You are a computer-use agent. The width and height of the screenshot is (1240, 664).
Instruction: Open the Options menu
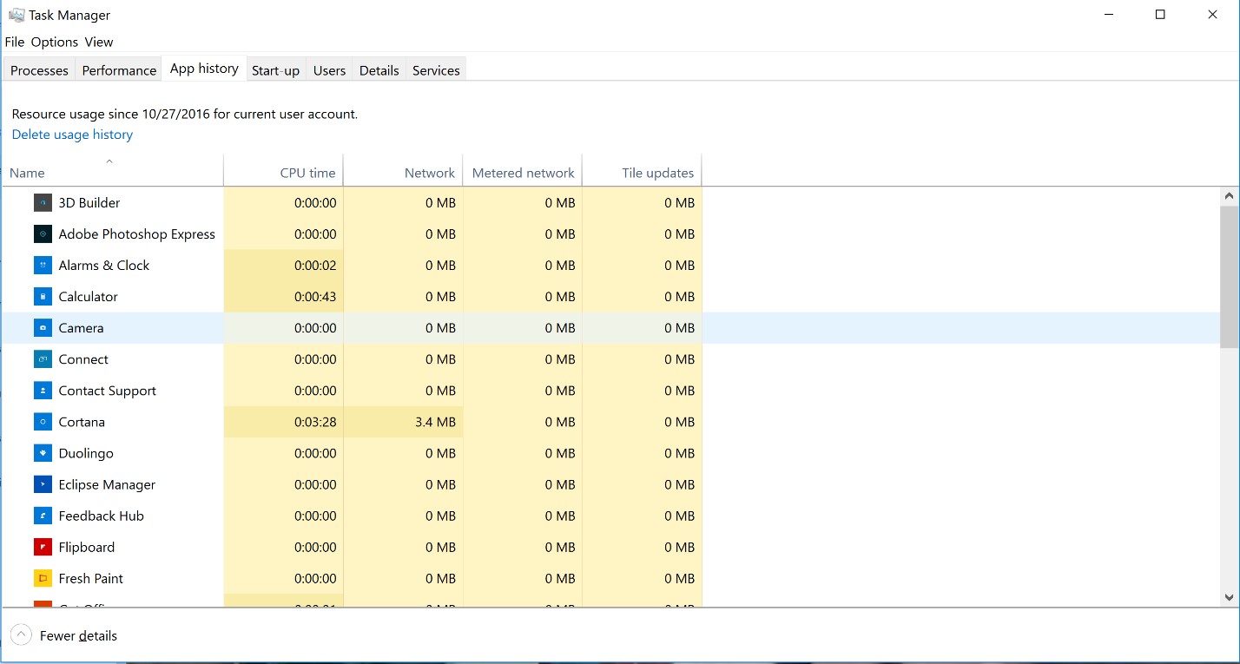pyautogui.click(x=55, y=42)
